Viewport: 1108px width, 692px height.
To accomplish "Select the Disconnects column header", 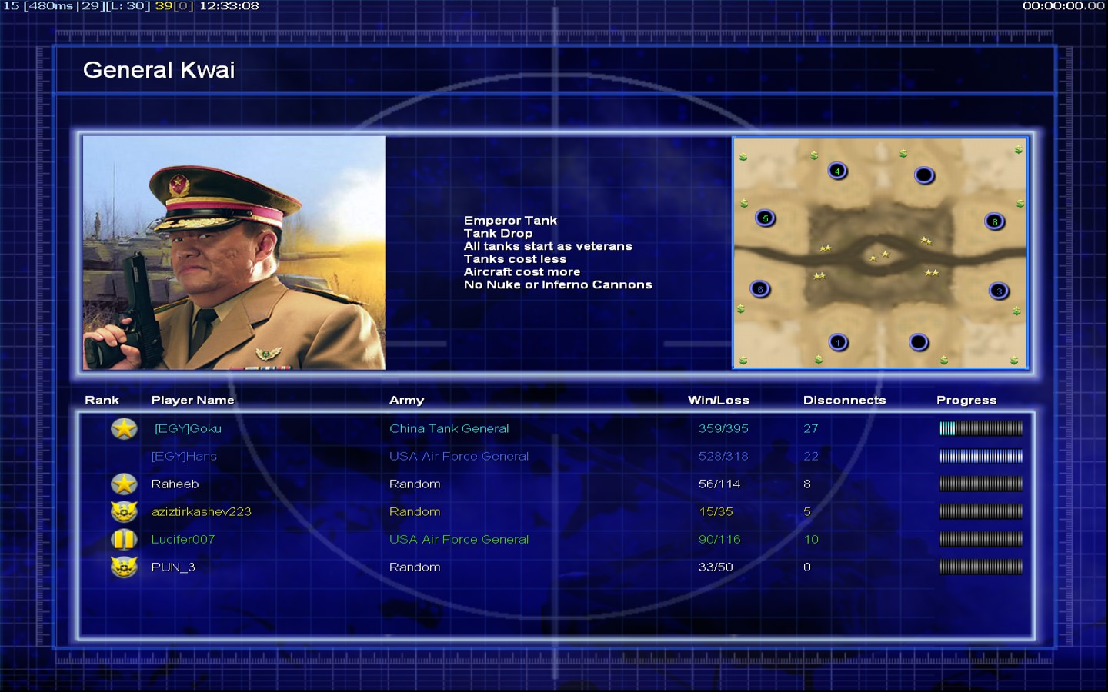I will coord(844,400).
